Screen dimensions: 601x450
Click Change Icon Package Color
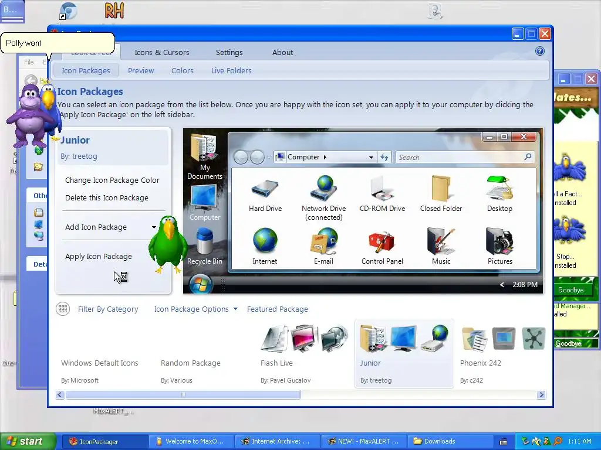[112, 180]
